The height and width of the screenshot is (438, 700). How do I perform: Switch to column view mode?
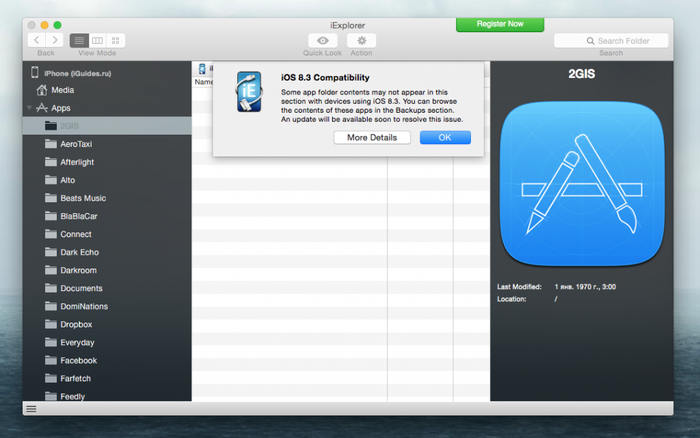point(97,40)
